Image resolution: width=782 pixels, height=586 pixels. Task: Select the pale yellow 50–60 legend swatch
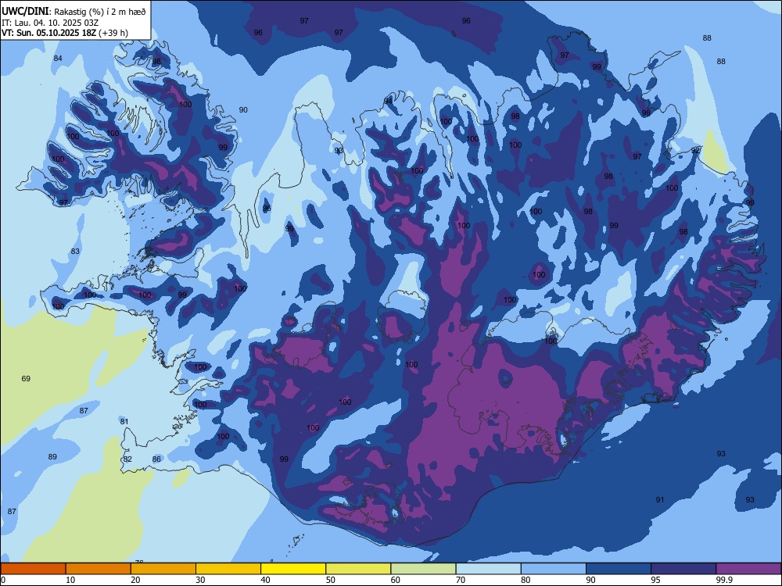359,569
